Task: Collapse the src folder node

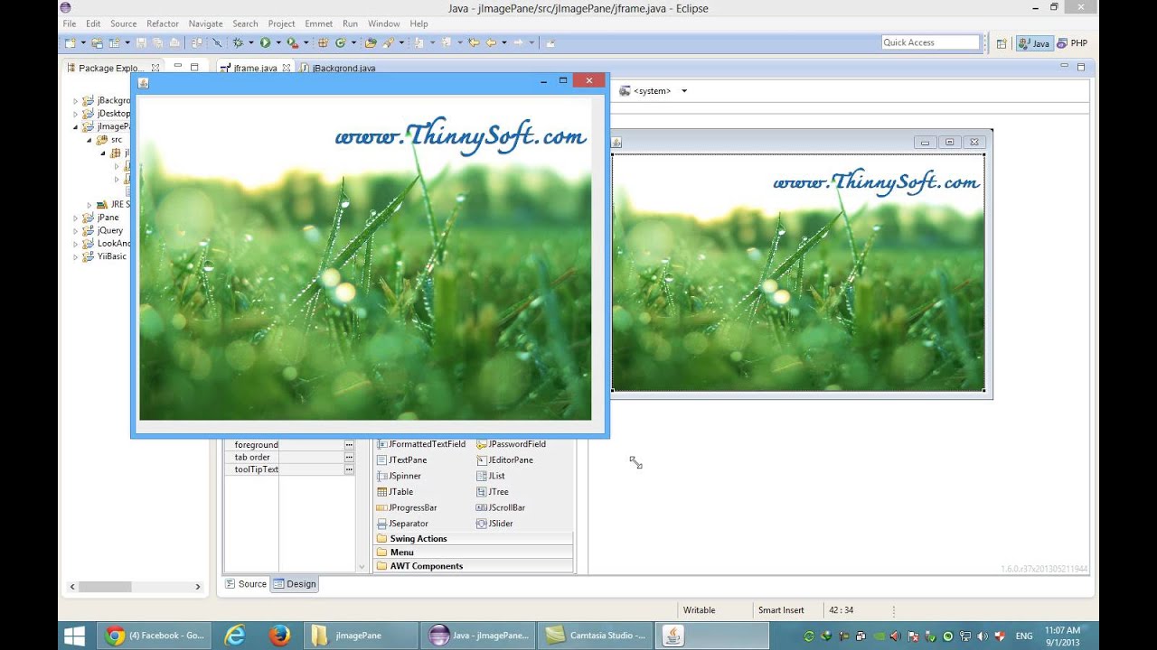Action: [89, 140]
